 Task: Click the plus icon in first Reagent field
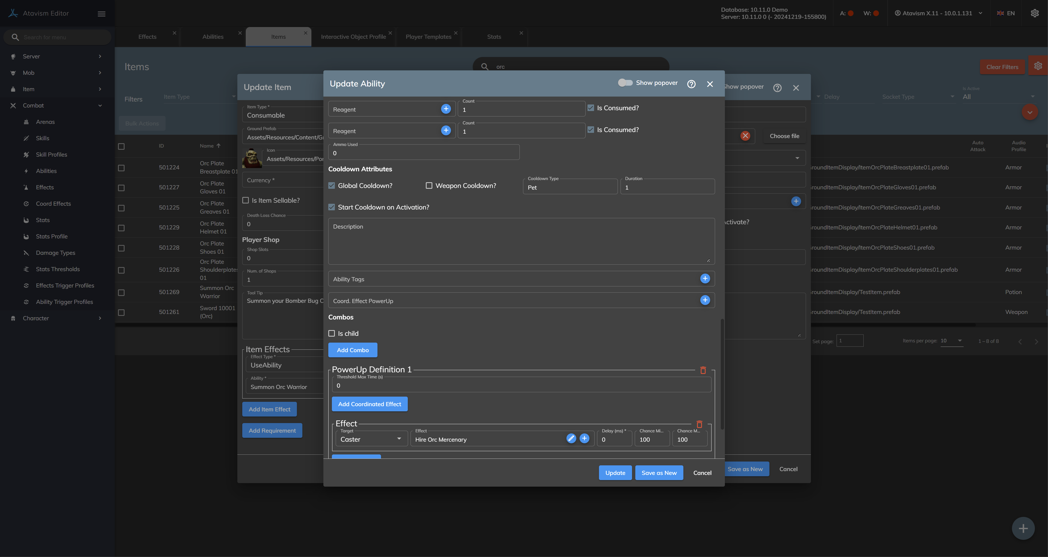click(x=446, y=109)
